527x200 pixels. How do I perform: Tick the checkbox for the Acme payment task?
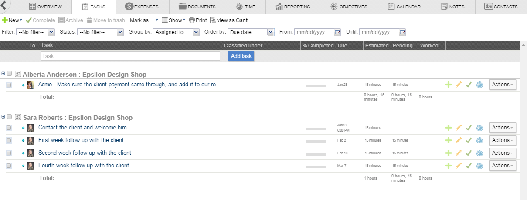pyautogui.click(x=9, y=85)
